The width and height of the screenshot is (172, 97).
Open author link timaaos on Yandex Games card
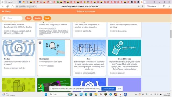15,31
